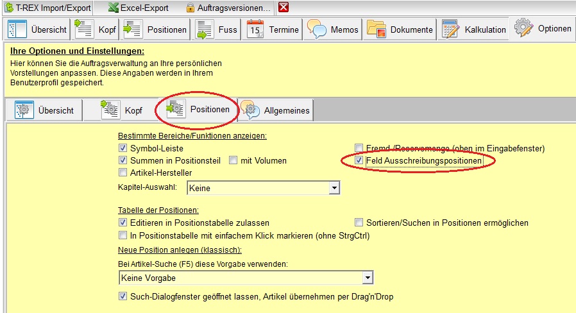Click the folder icon for Dokumente

(x=376, y=30)
